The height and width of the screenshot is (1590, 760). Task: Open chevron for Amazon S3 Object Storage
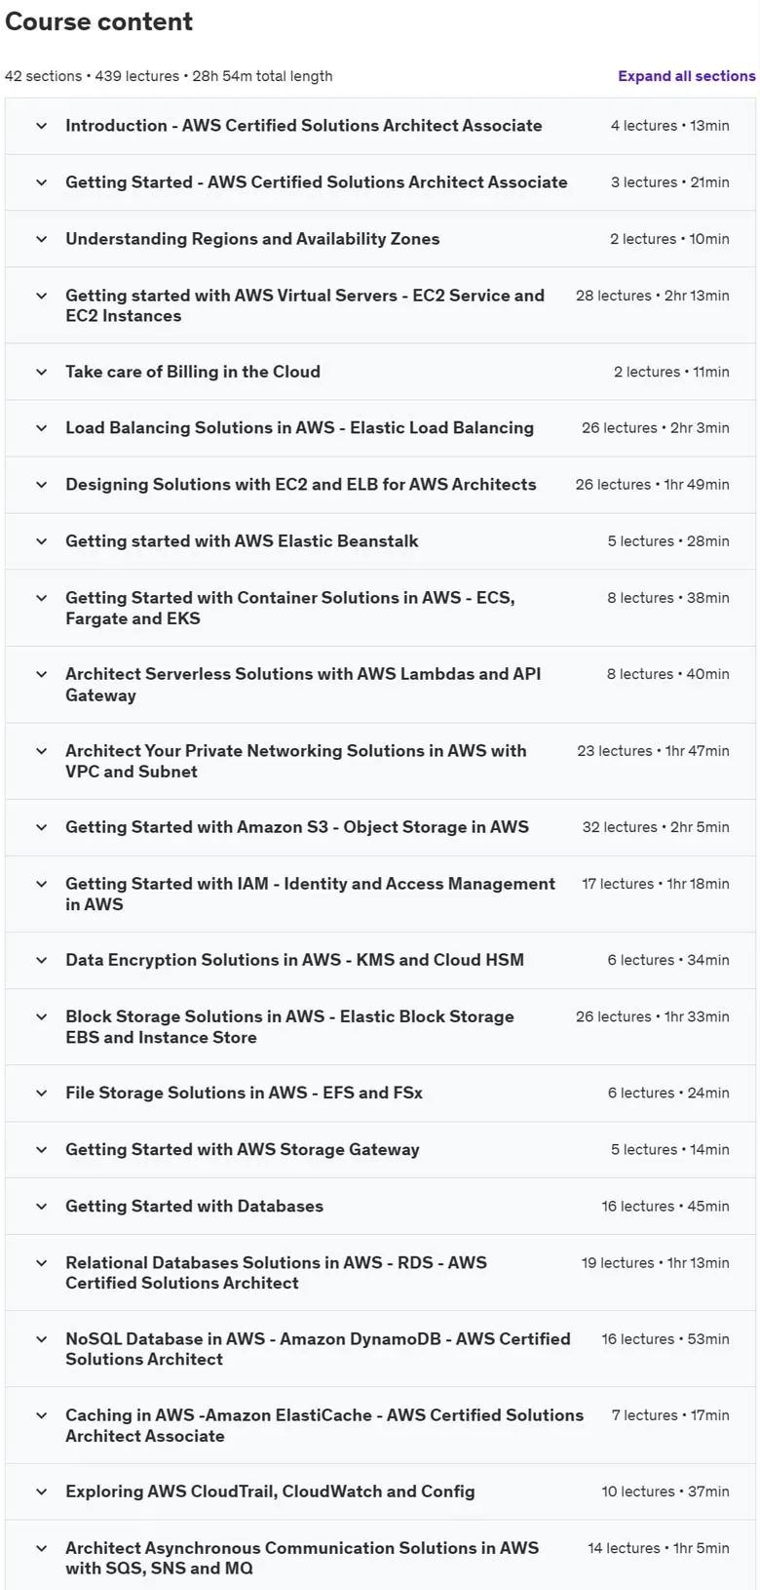click(x=41, y=827)
